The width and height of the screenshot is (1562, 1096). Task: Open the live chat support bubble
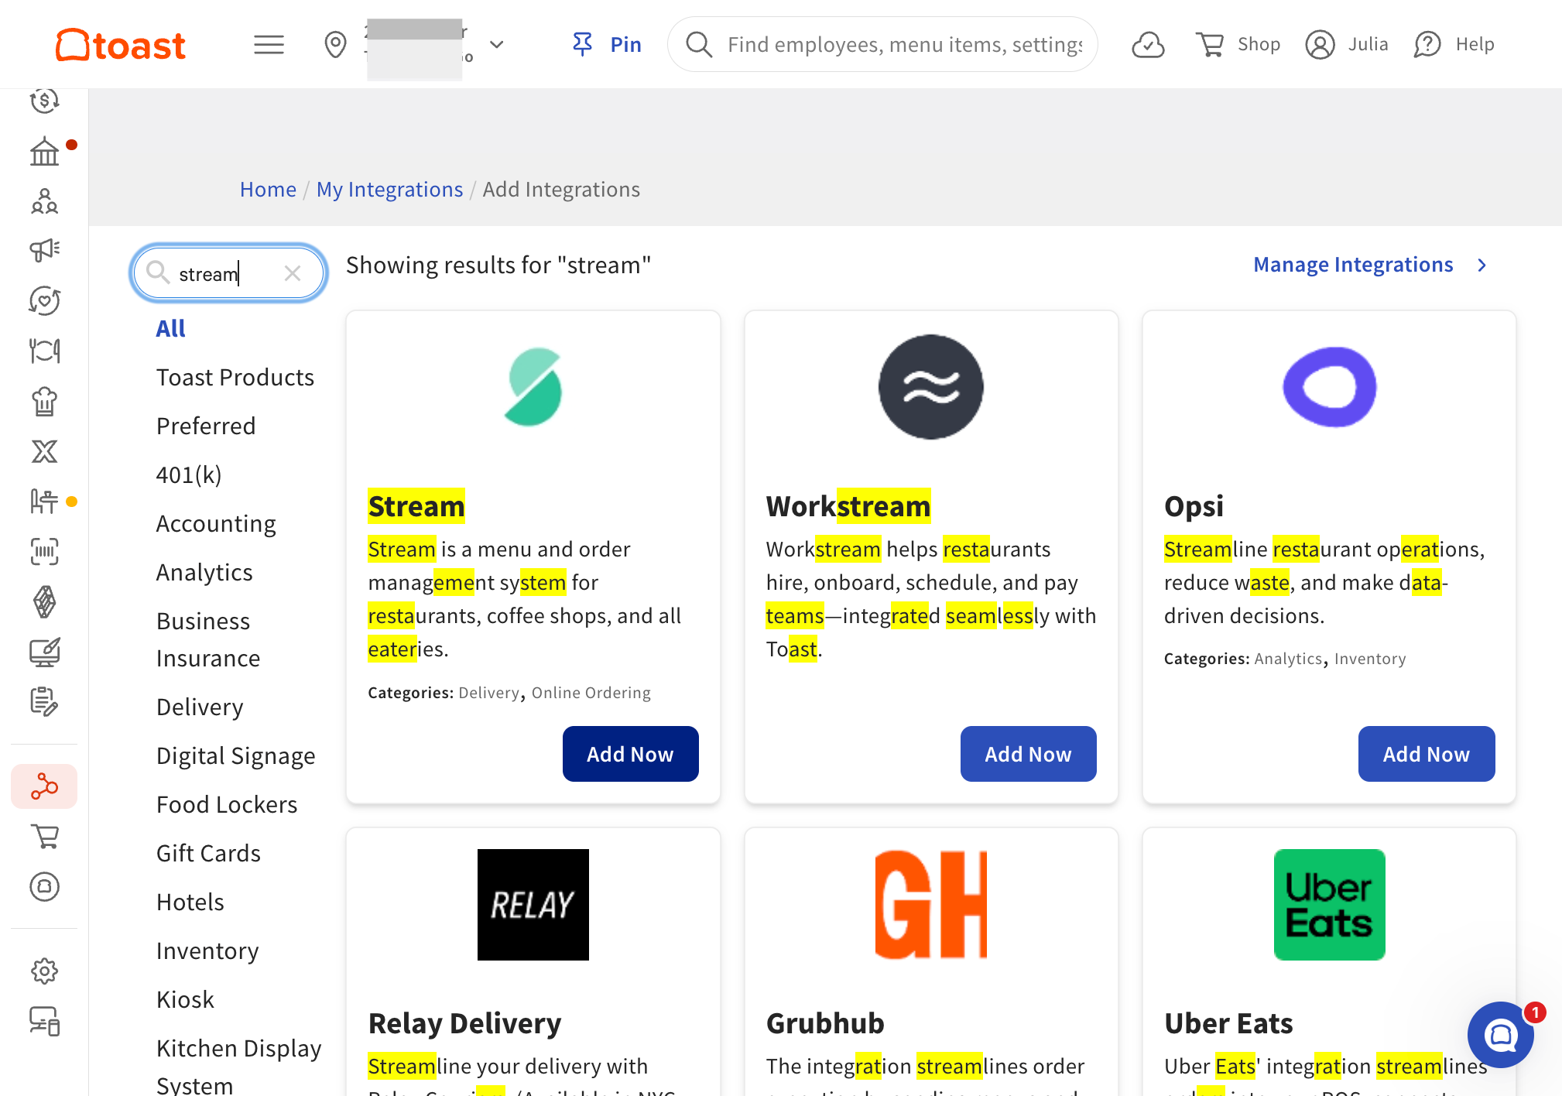point(1501,1035)
